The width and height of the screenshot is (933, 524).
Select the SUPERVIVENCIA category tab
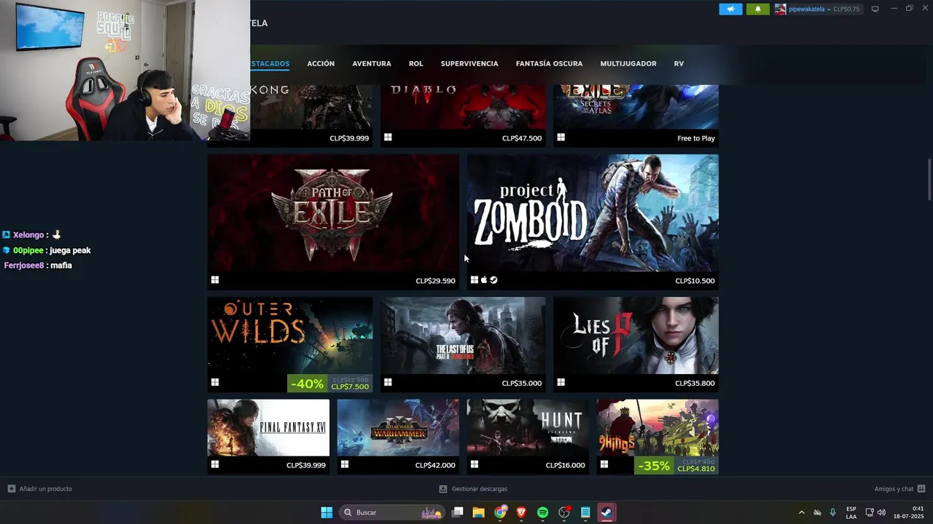coord(469,63)
